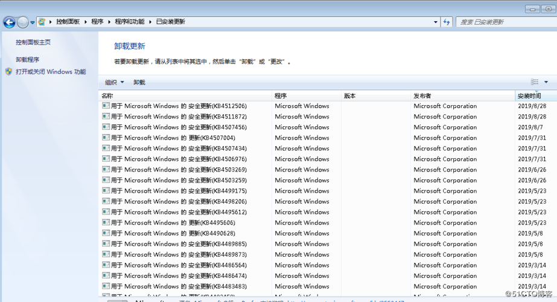Navigate to 控制面板 in the breadcrumb
Image resolution: width=557 pixels, height=302 pixels.
pyautogui.click(x=68, y=22)
